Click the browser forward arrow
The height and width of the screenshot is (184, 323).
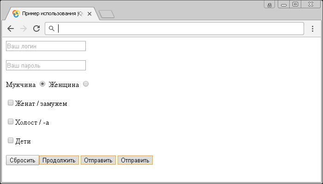24,29
